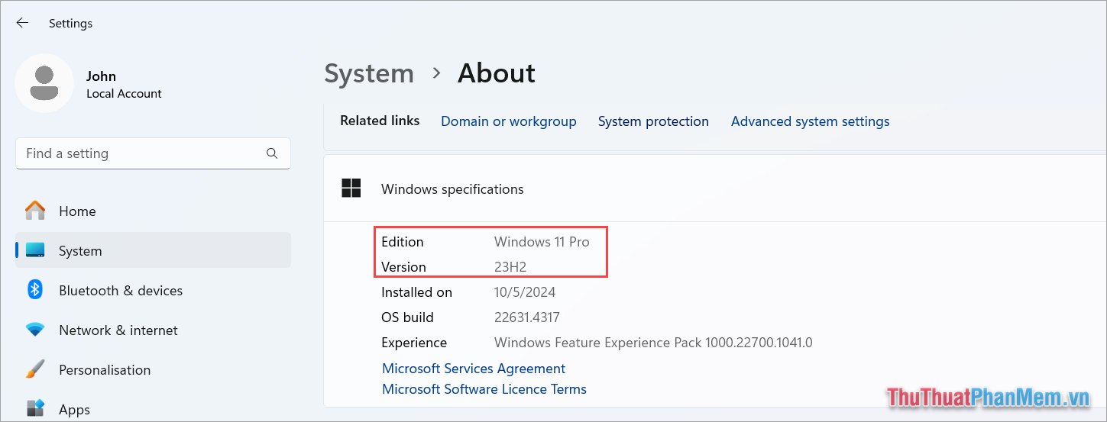The width and height of the screenshot is (1107, 422).
Task: Click the search magnifier icon
Action: 272,153
